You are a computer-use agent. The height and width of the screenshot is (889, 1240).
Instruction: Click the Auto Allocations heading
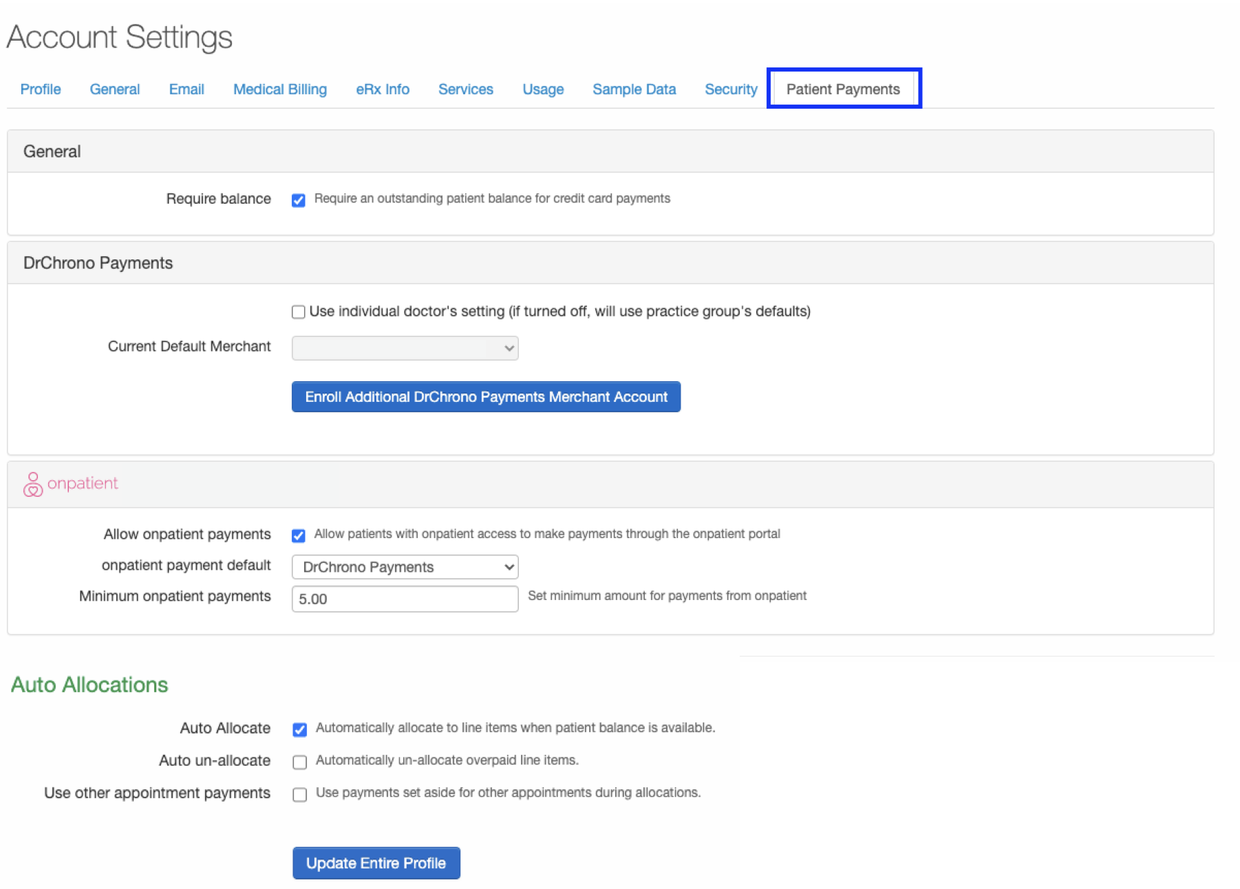[x=89, y=685]
